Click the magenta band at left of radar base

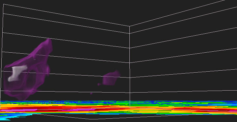tap(18, 110)
